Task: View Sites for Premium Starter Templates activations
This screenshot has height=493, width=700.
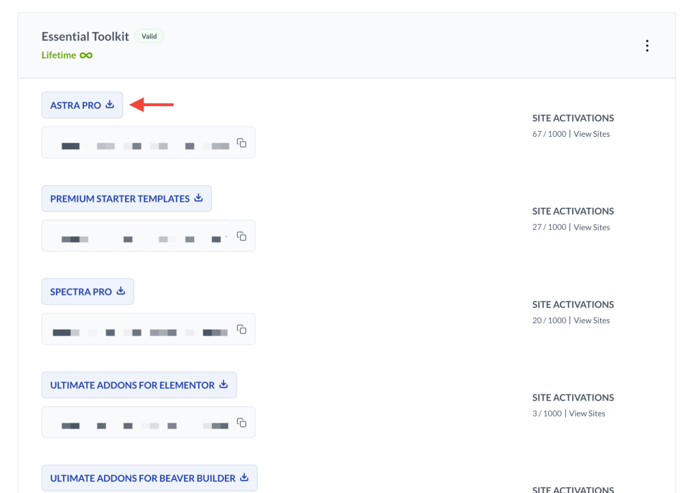Action: click(591, 226)
